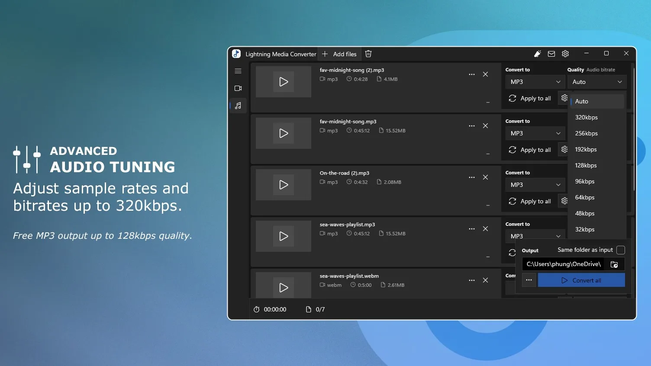Screen dimensions: 651x366
Task: Click Add files button
Action: tap(339, 54)
